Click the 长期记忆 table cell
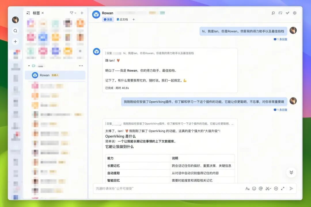311x207 pixels. 138,166
